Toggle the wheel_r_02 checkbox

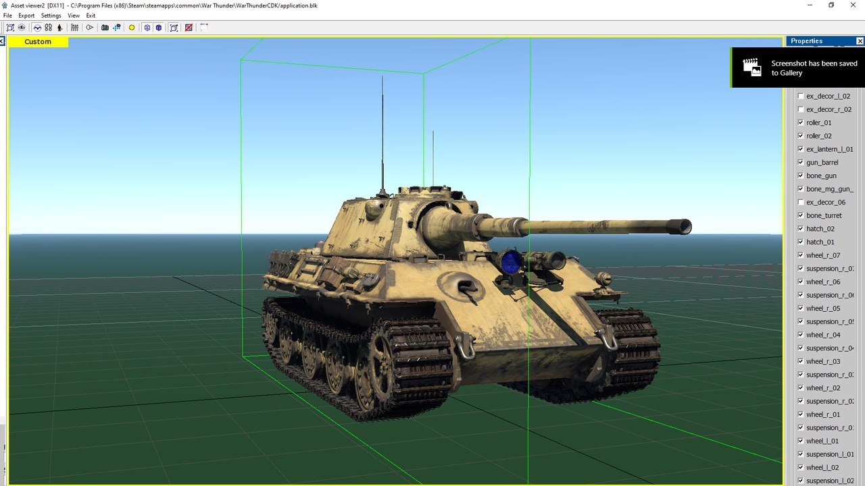point(801,388)
